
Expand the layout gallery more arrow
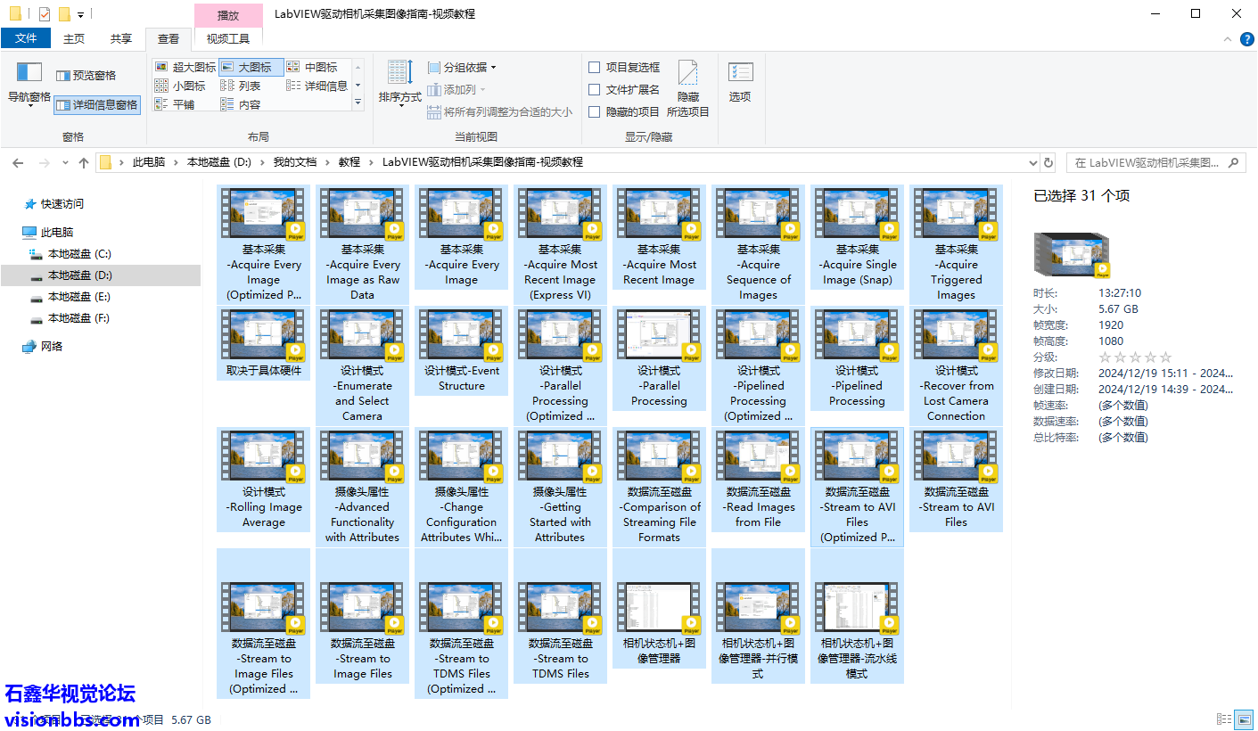pos(358,103)
